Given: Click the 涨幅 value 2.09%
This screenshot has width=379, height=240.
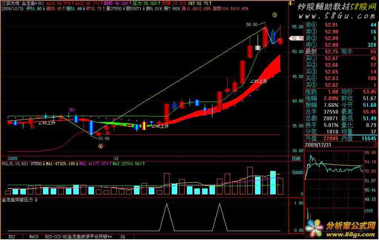Looking at the screenshot, I should point(331,99).
